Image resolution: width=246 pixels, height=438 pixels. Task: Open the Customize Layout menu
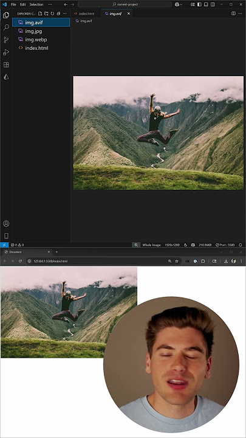pos(193,4)
